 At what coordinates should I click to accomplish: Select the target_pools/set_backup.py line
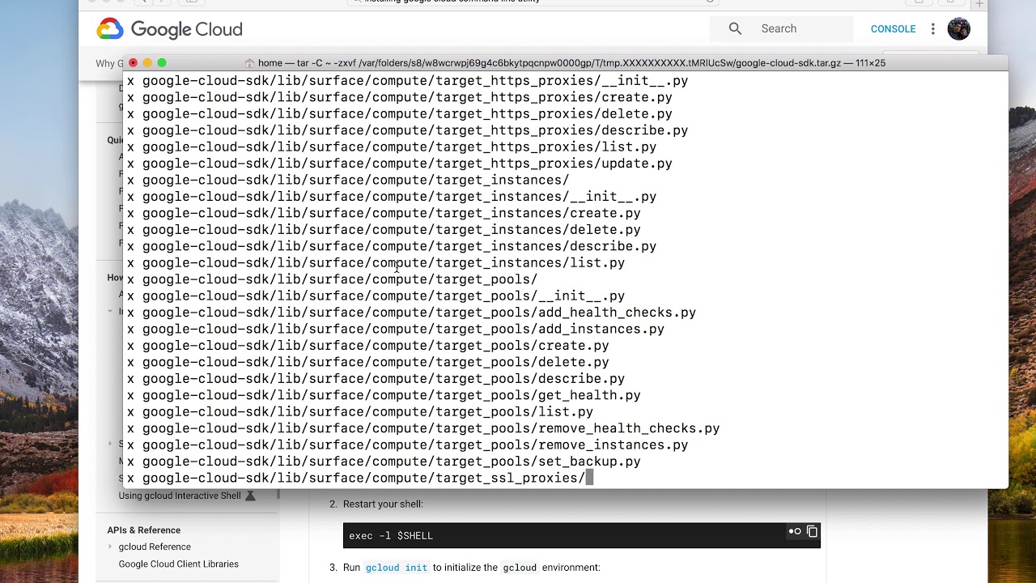tap(384, 462)
